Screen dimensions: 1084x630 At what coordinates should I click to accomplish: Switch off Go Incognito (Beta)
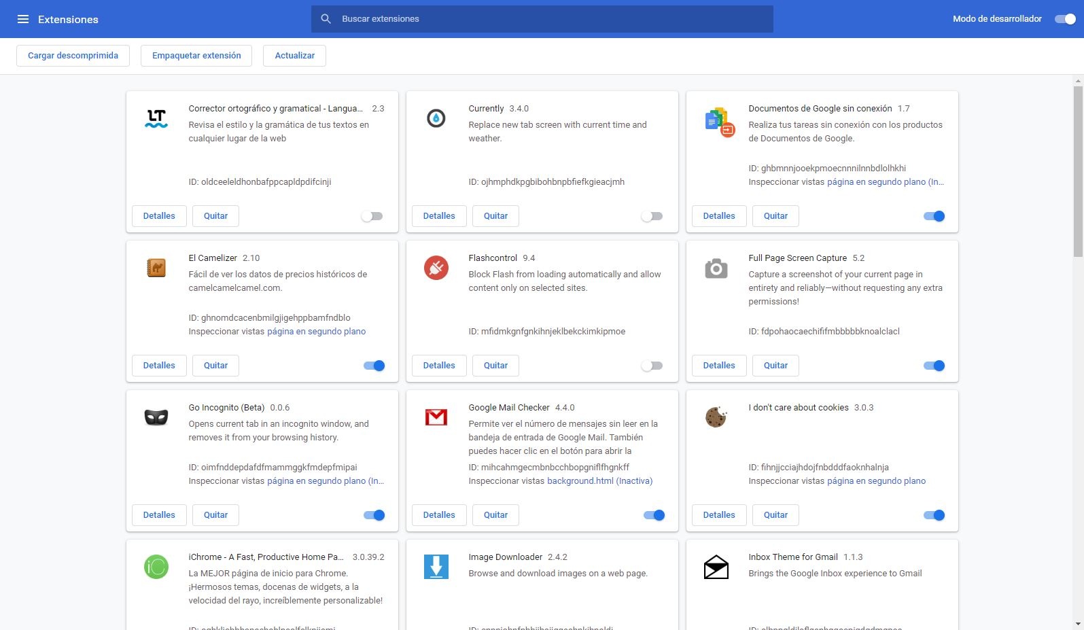[374, 515]
